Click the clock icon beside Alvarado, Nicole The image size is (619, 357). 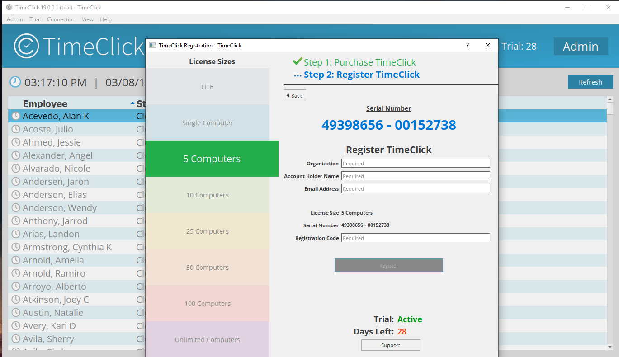[x=16, y=169]
